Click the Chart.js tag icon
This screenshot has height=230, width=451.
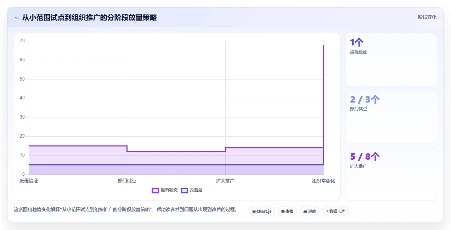click(x=254, y=211)
